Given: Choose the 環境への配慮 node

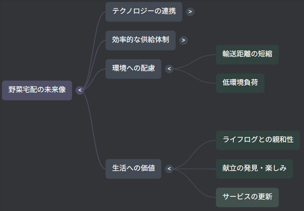Looking at the screenshot, I should [133, 69].
